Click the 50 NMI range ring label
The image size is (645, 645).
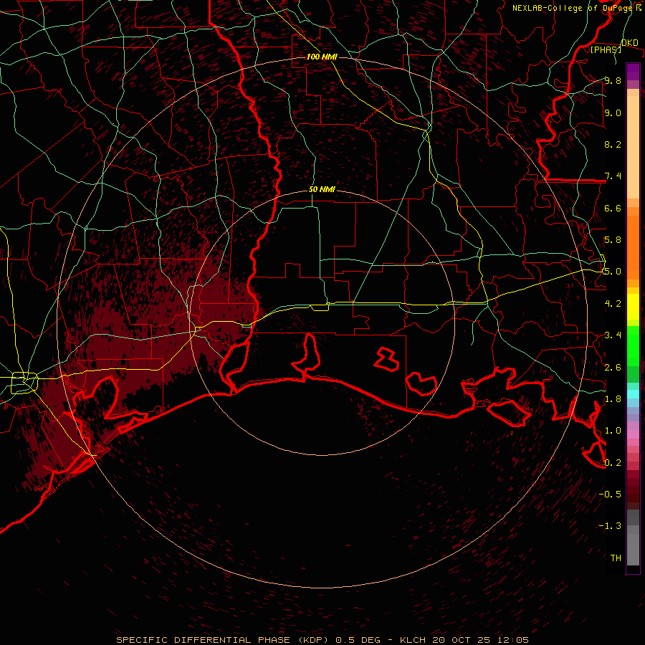(322, 189)
